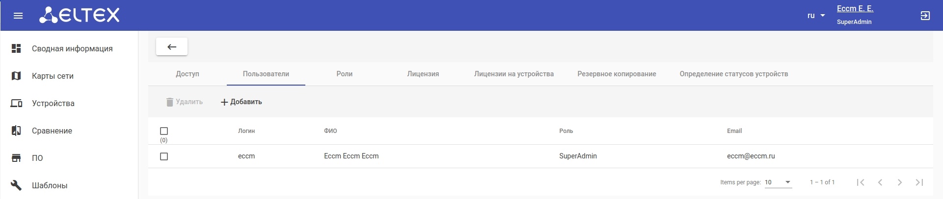Viewport: 943px width, 199px height.
Task: Open Карты сети map icon
Action: click(16, 76)
